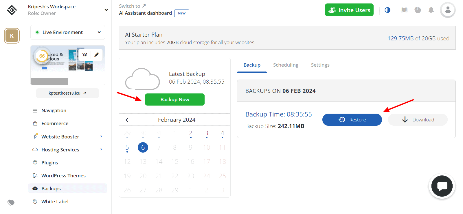The height and width of the screenshot is (214, 463).
Task: Click the heart icon in sidebar
Action: (11, 202)
